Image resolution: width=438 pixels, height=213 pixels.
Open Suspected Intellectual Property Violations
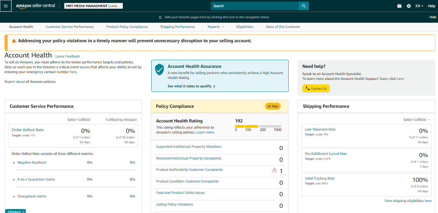[x=189, y=146]
